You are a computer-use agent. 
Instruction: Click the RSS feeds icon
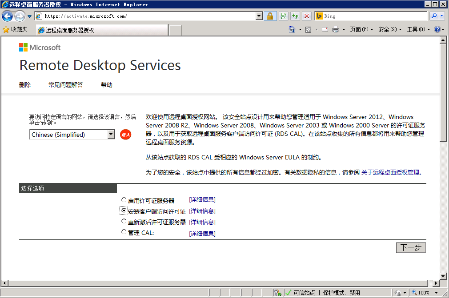[x=308, y=29]
